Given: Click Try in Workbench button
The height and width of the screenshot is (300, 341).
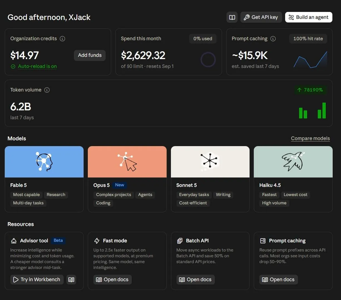Looking at the screenshot, I should (37, 279).
